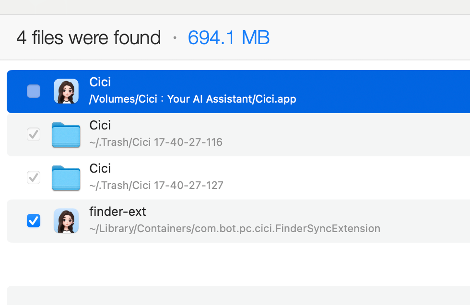Select the Cici name in the highlighted row
Viewport: 470px width, 305px height.
point(100,82)
